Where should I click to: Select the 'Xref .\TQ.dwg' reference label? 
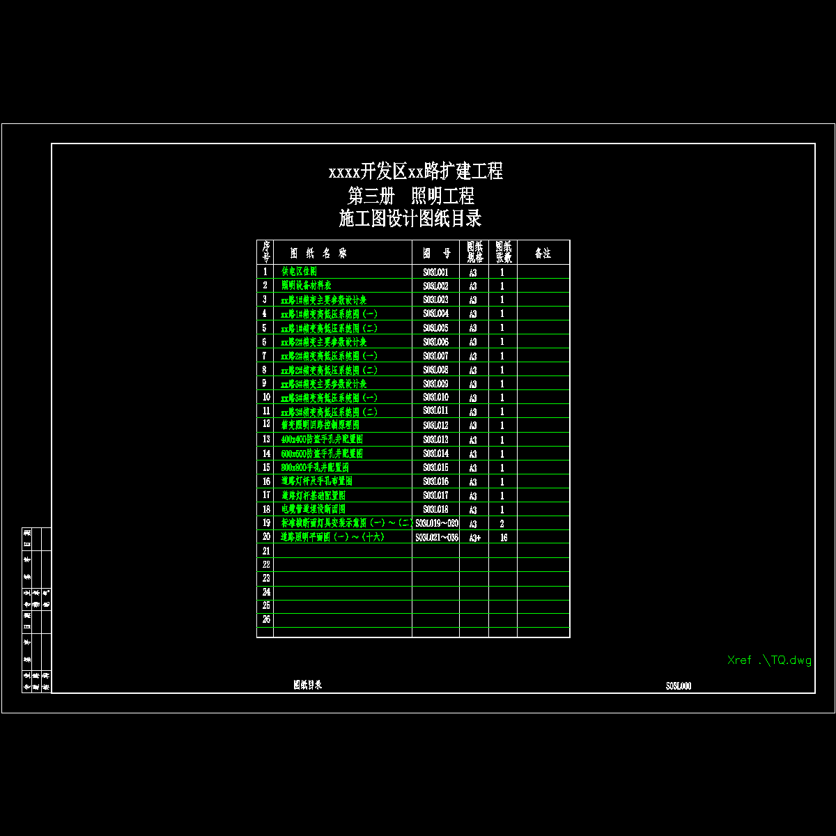pyautogui.click(x=769, y=660)
